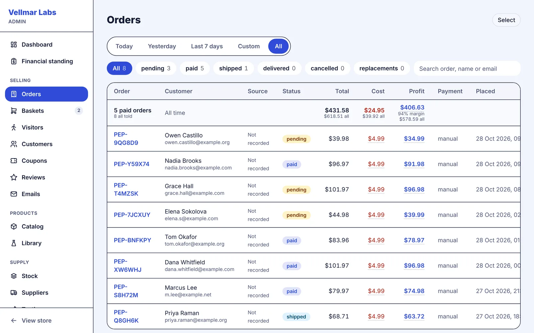534x333 pixels.
Task: Open order PEP-Y59X74 link
Action: [131, 164]
